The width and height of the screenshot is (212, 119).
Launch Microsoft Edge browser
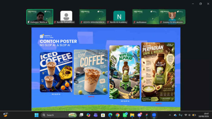pos(110,115)
